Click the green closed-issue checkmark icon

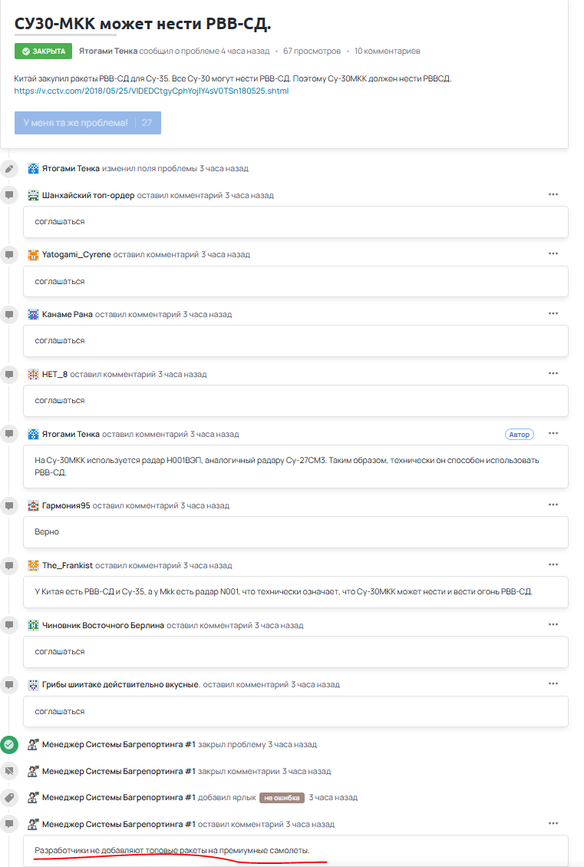(9, 744)
